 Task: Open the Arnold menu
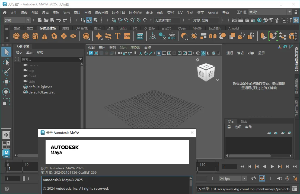click(x=213, y=12)
